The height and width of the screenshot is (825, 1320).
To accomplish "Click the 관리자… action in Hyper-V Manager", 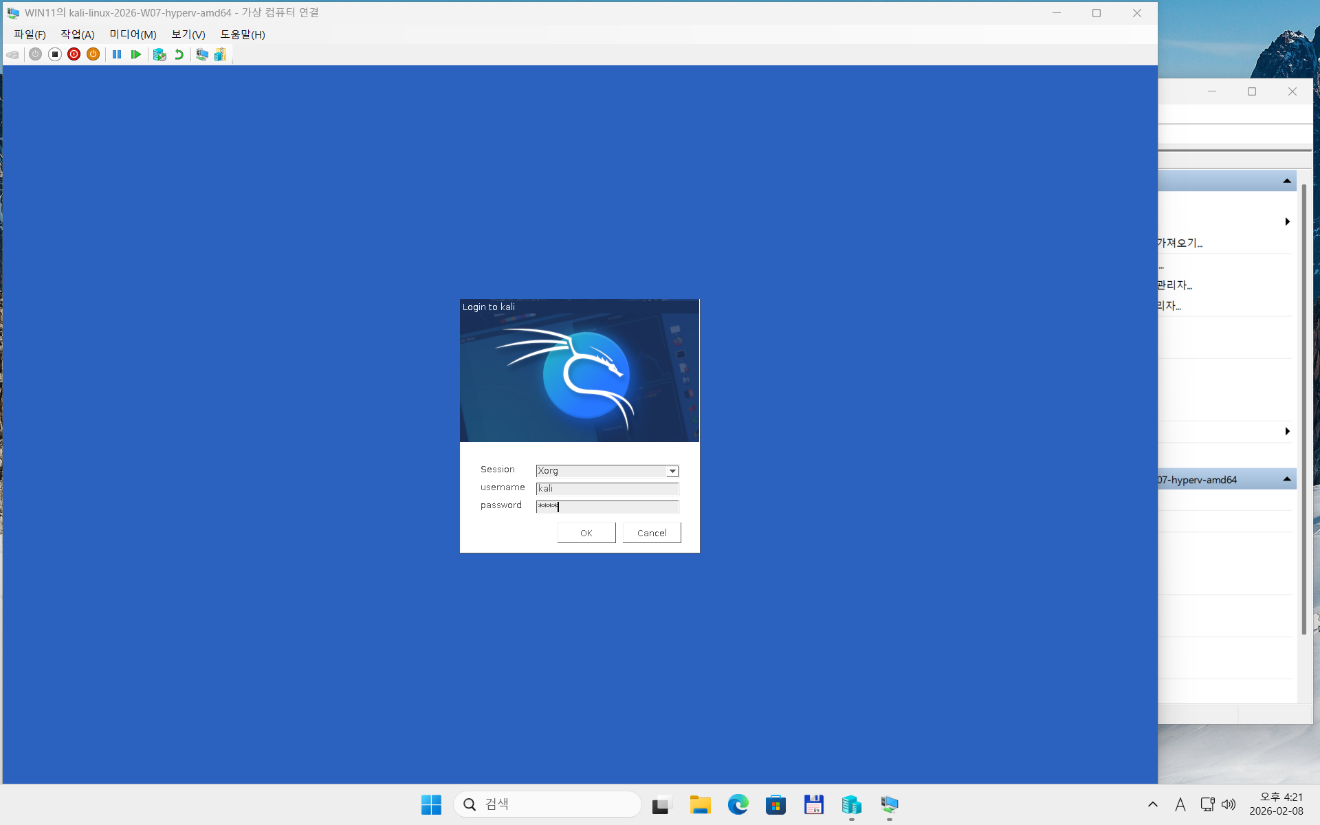I will pyautogui.click(x=1174, y=285).
